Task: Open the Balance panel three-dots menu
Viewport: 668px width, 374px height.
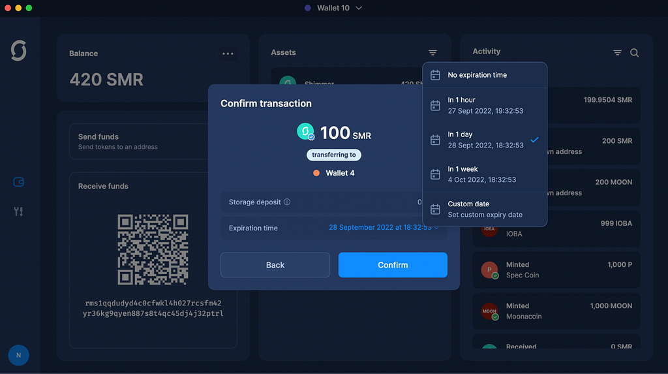Action: (228, 54)
